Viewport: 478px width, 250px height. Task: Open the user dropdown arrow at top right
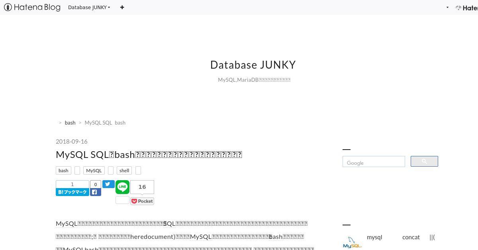coord(447,8)
